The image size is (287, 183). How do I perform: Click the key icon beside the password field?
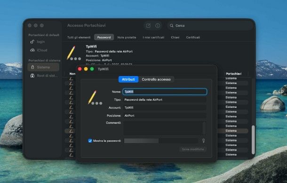[x=203, y=141]
